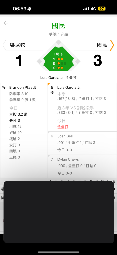Open pitcher Brandon Pfaadt details
Viewport: 117px width, 255px height.
[x=23, y=87]
